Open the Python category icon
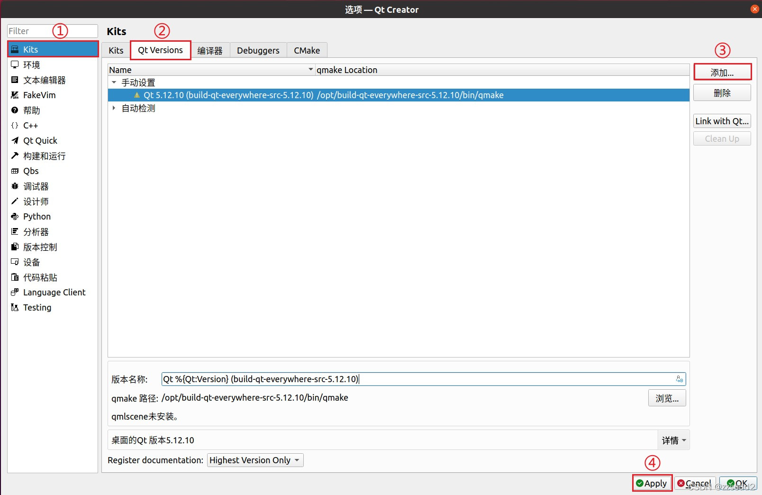This screenshot has width=762, height=495. [x=15, y=216]
